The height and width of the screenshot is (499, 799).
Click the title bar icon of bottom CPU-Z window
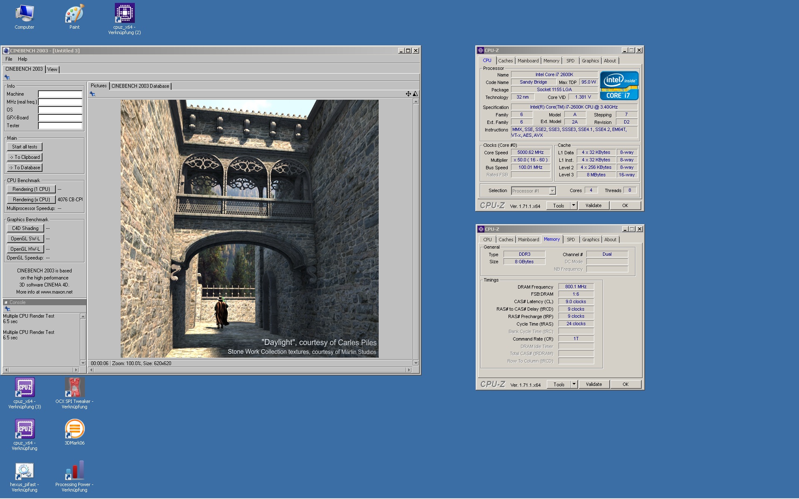(x=481, y=229)
